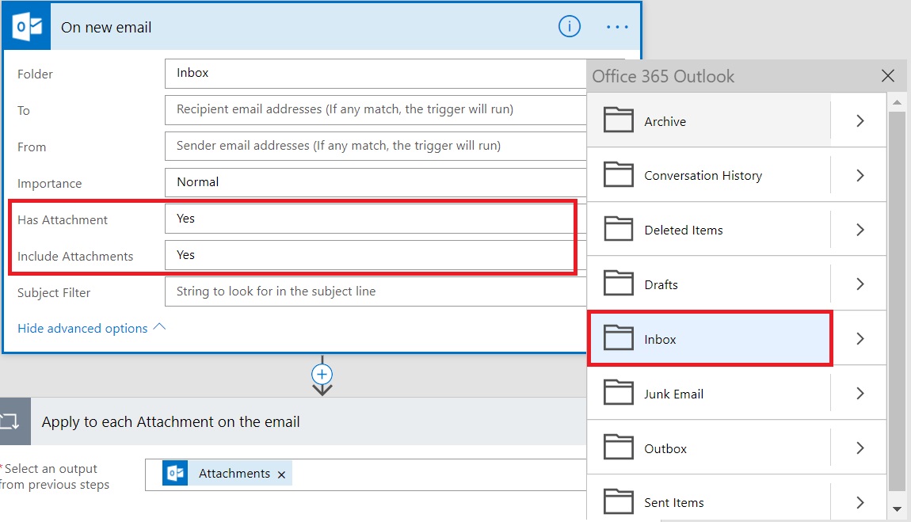Click the scroll up arrow in folder panel

pyautogui.click(x=897, y=102)
